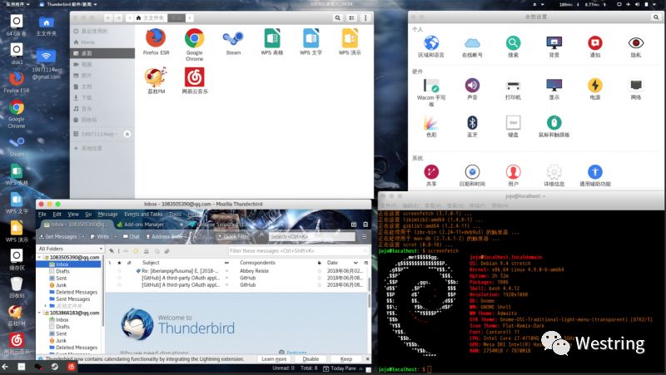Open 区域和语言 settings panel
The image size is (666, 375).
(431, 47)
